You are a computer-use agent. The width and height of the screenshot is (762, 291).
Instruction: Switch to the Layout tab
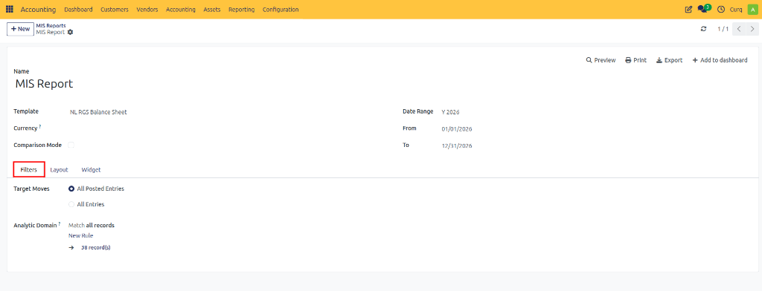(60, 170)
